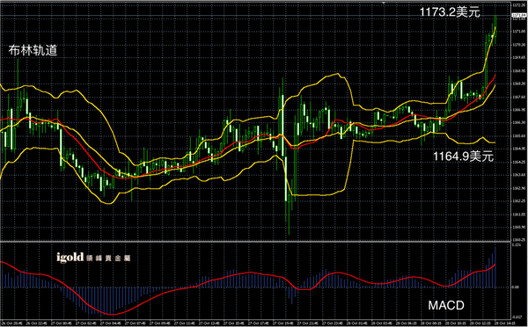Screen dimensions: 528x327
Task: Click the chart shift triangle marker at top
Action: pyautogui.click(x=384, y=3)
